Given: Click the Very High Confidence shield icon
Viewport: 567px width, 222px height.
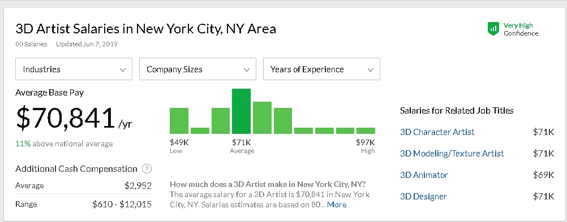Looking at the screenshot, I should point(493,29).
